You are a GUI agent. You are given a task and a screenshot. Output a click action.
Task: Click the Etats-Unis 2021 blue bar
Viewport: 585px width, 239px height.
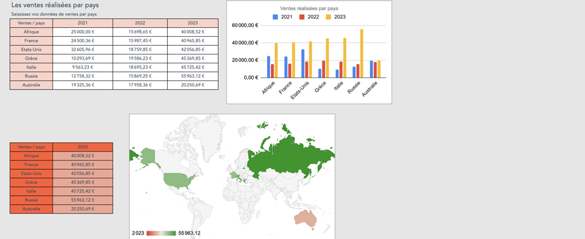tap(303, 63)
